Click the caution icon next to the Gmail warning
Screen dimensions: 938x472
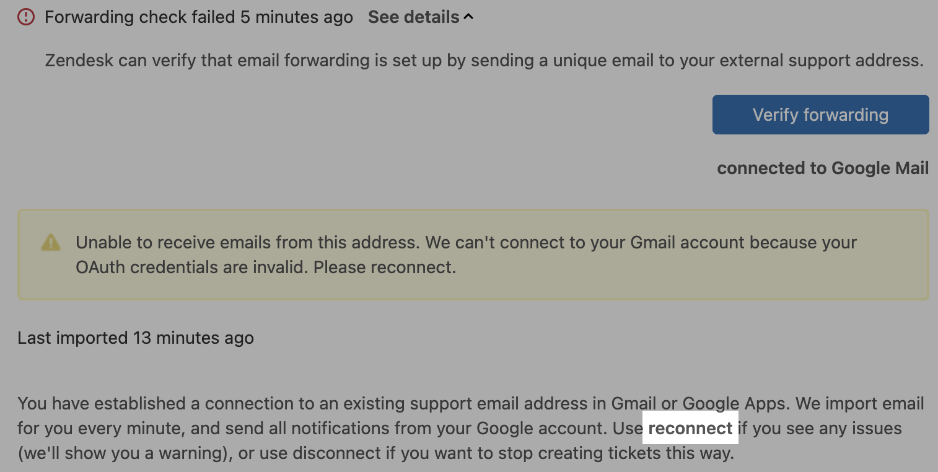(51, 242)
